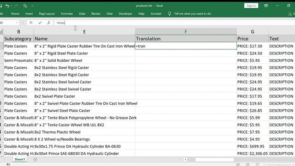Select price cell PRICE: $17.30

click(253, 46)
